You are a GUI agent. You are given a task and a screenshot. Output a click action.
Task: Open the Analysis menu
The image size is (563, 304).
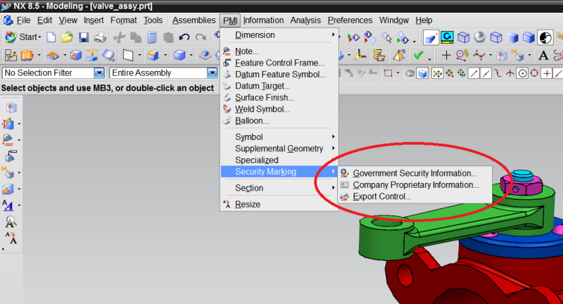click(x=305, y=20)
